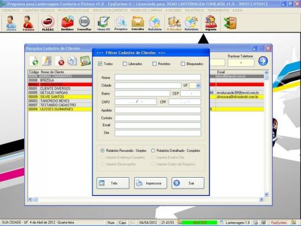Click the Cidade input field
Screen dimensions: 301x226
pyautogui.click(x=147, y=86)
